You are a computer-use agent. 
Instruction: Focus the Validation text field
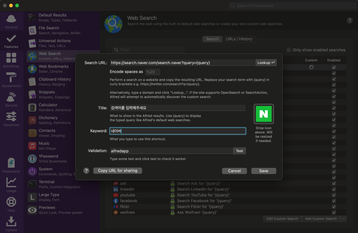tap(171, 151)
